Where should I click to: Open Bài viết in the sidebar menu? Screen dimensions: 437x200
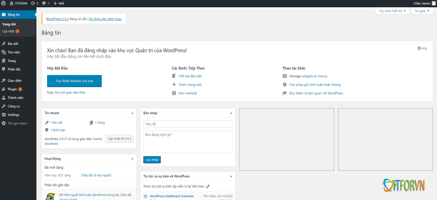pyautogui.click(x=13, y=44)
